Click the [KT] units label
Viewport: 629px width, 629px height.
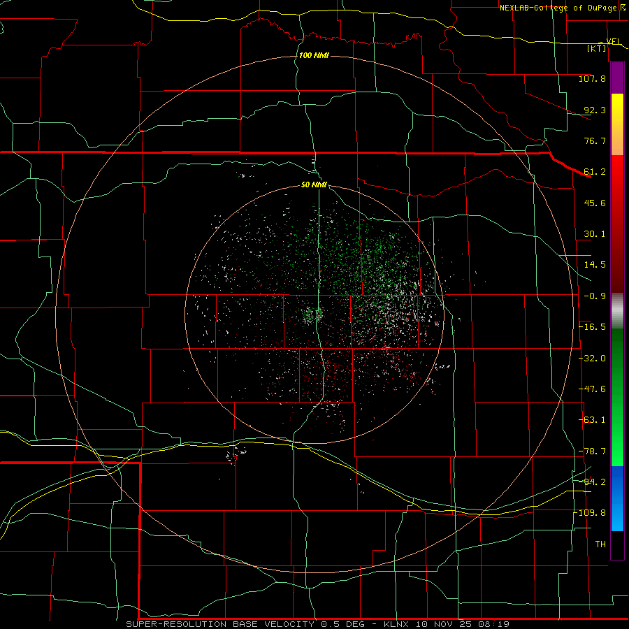(x=597, y=48)
